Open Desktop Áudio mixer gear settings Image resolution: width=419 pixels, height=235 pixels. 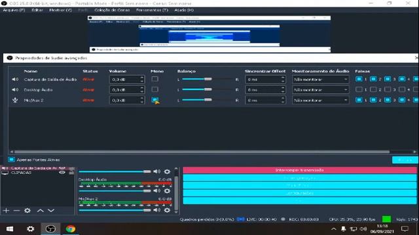coord(167,191)
